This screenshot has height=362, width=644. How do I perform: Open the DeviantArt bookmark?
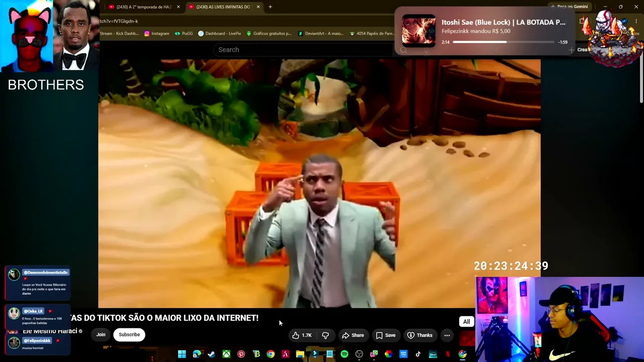point(320,34)
